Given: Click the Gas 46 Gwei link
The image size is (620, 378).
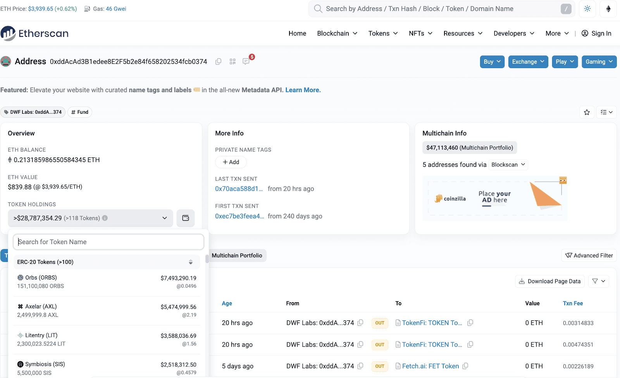Looking at the screenshot, I should coord(116,9).
